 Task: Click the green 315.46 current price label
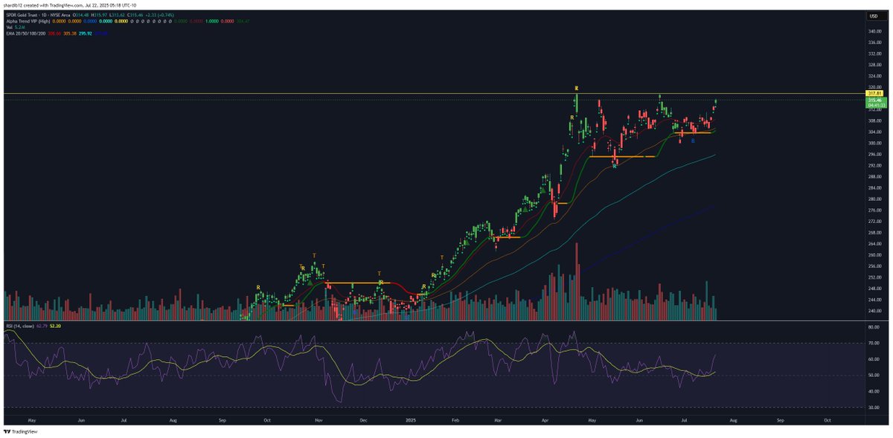click(x=875, y=100)
